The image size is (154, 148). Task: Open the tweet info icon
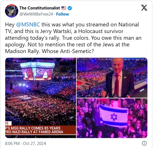tap(144, 143)
